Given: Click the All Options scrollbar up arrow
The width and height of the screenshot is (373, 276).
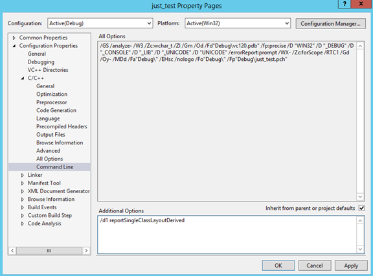Looking at the screenshot, I should [x=360, y=46].
